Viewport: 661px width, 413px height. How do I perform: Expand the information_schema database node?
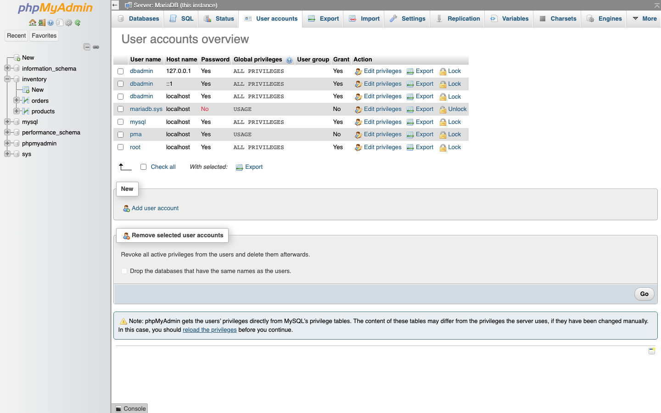tap(7, 68)
